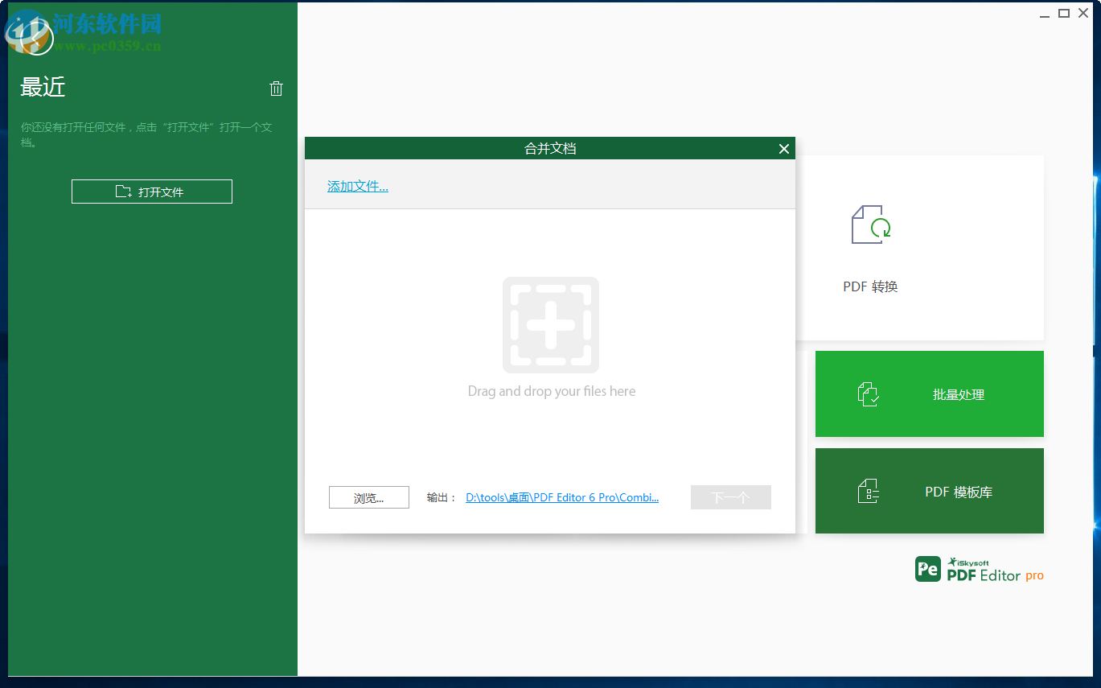The height and width of the screenshot is (688, 1101).
Task: Click the 'Drag and drop your files here' text
Action: click(552, 391)
